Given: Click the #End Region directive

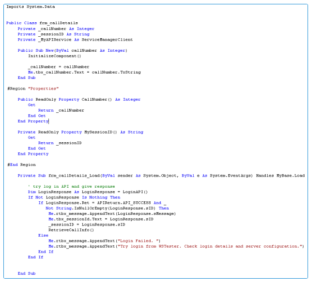Looking at the screenshot, I should (22, 164).
